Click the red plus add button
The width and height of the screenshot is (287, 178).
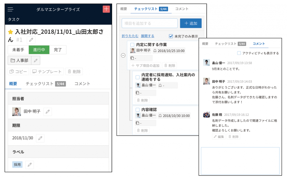click(x=106, y=9)
